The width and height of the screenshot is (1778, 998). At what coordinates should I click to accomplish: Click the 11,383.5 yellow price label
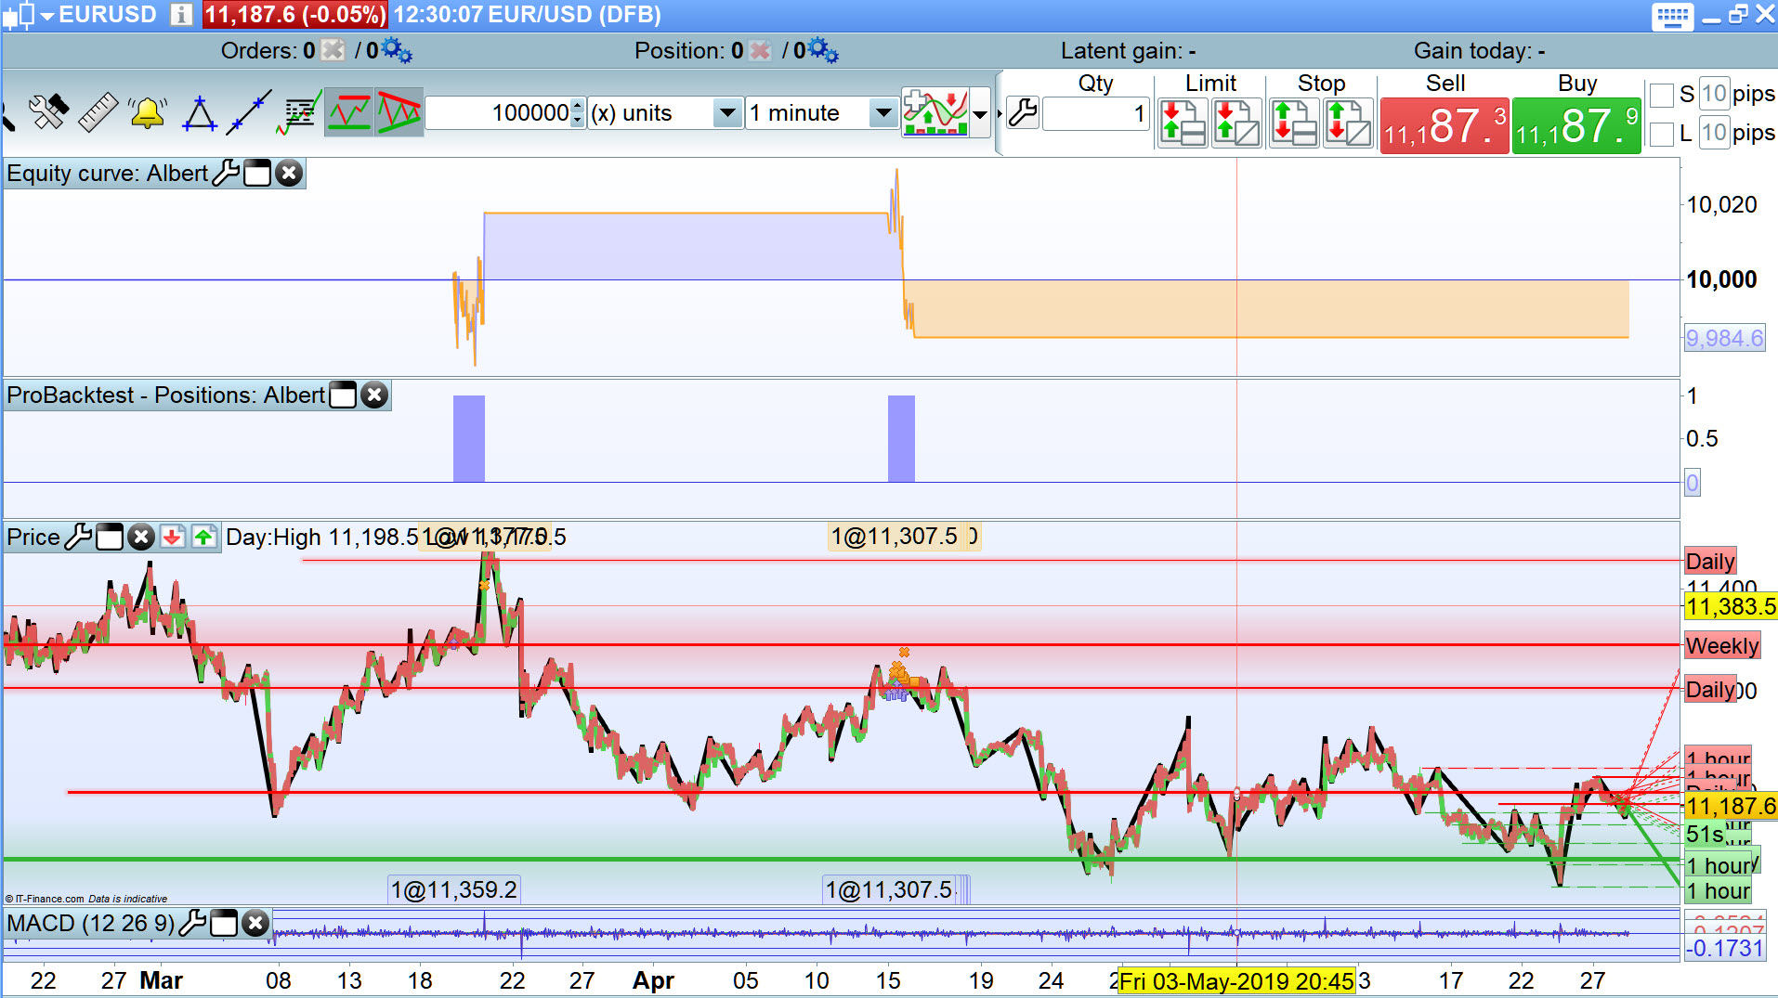(1731, 607)
